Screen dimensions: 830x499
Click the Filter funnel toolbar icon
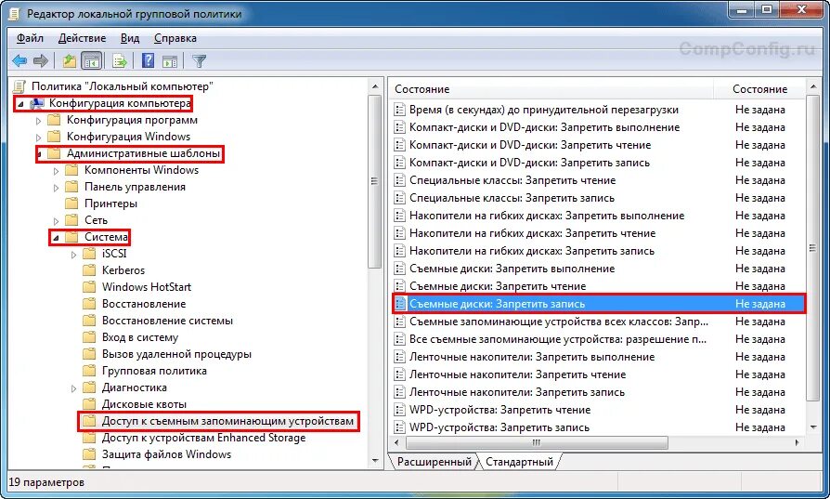[x=199, y=61]
